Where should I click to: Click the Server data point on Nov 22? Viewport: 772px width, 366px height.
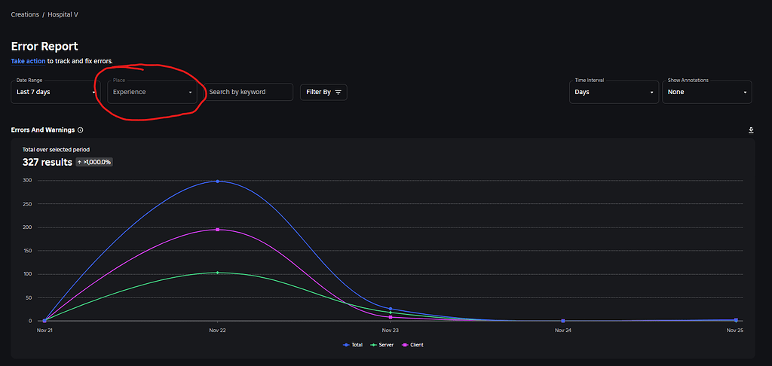point(218,273)
